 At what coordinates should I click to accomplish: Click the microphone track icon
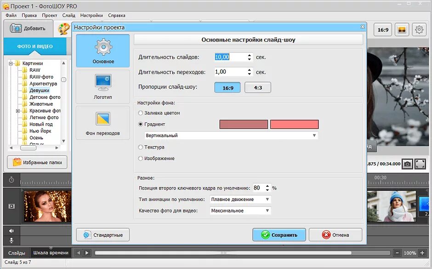(x=11, y=240)
